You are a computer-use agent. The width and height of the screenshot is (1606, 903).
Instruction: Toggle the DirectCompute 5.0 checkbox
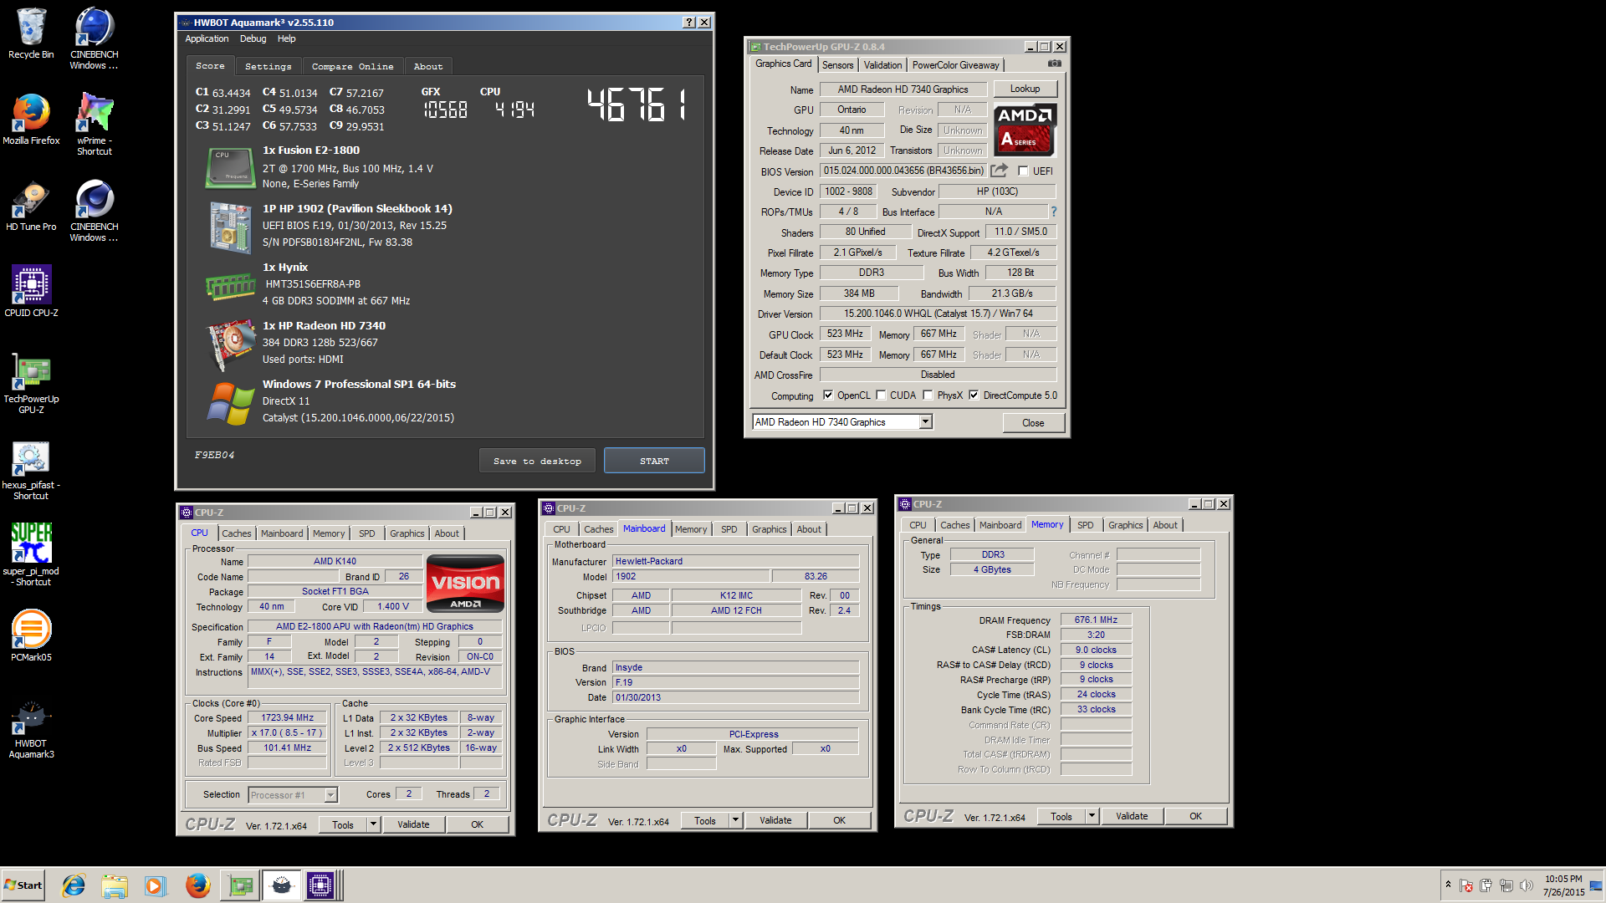click(x=974, y=395)
